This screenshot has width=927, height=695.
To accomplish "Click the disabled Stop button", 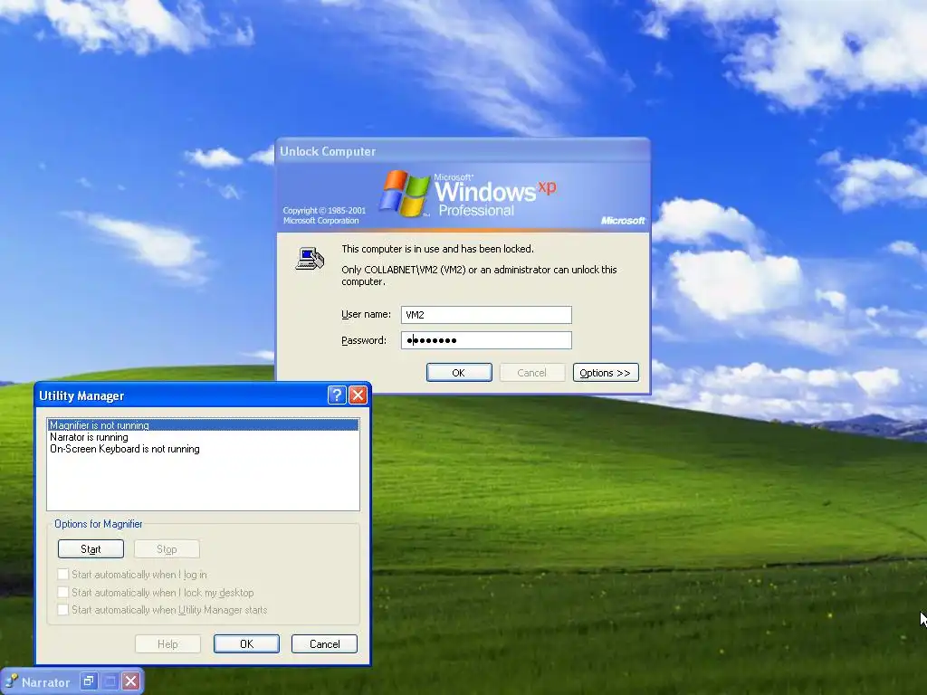I will tap(167, 549).
